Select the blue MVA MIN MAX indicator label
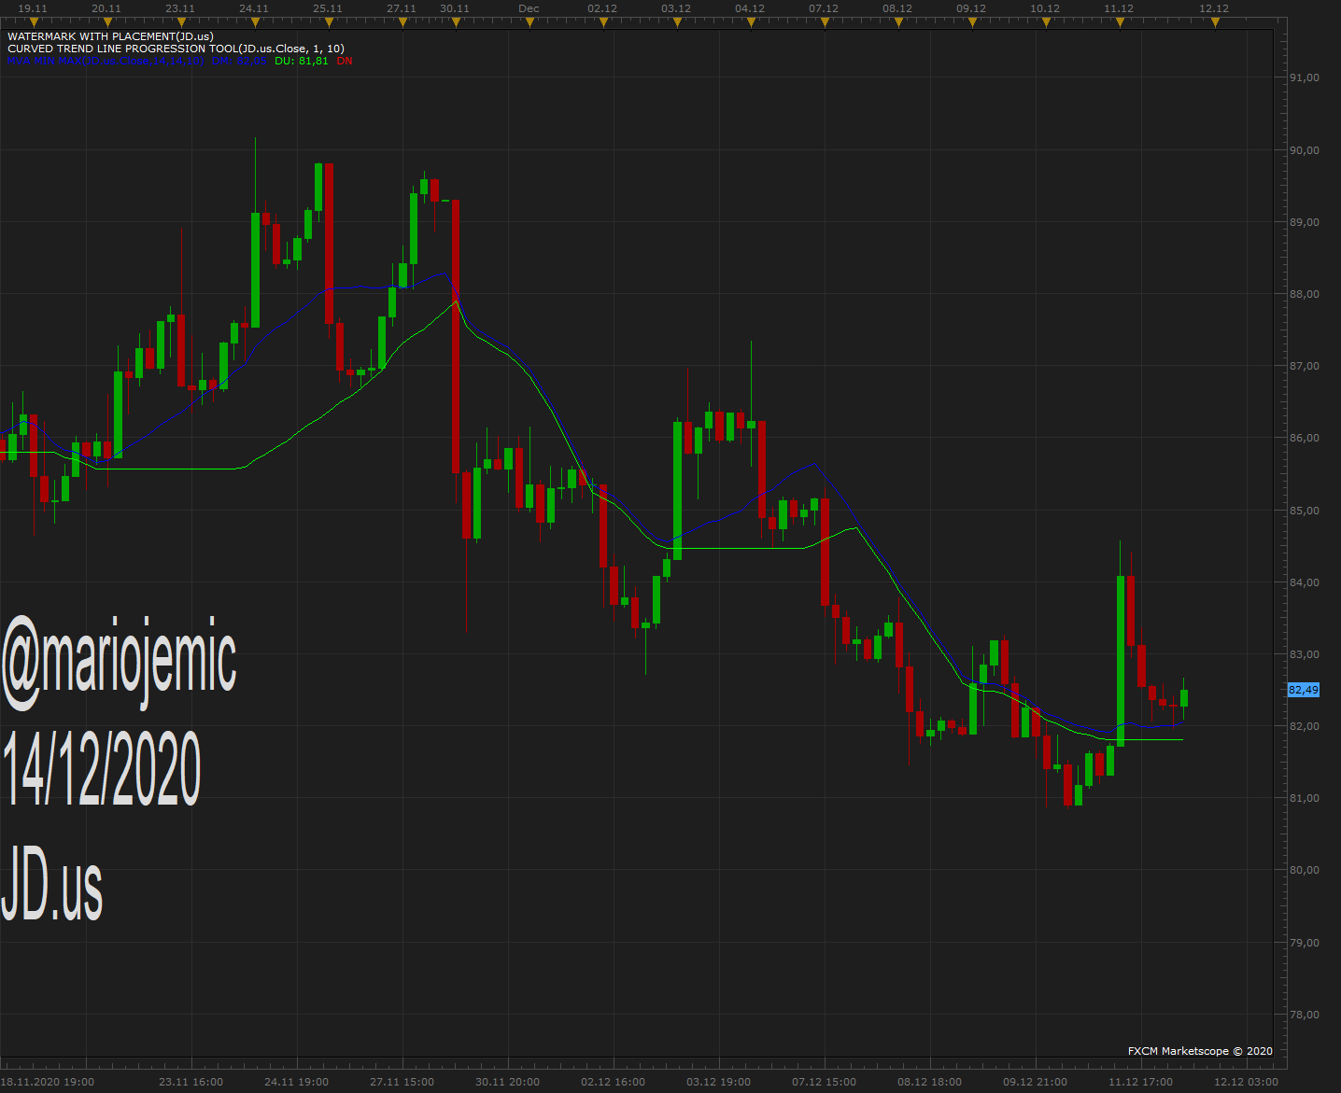 (x=106, y=61)
